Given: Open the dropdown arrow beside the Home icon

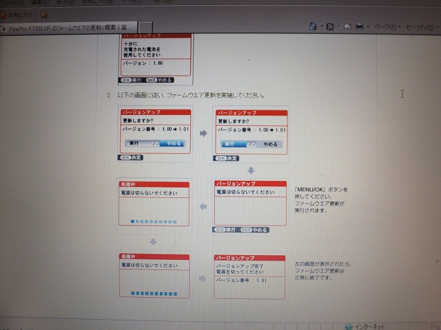Looking at the screenshot, I should click(322, 27).
